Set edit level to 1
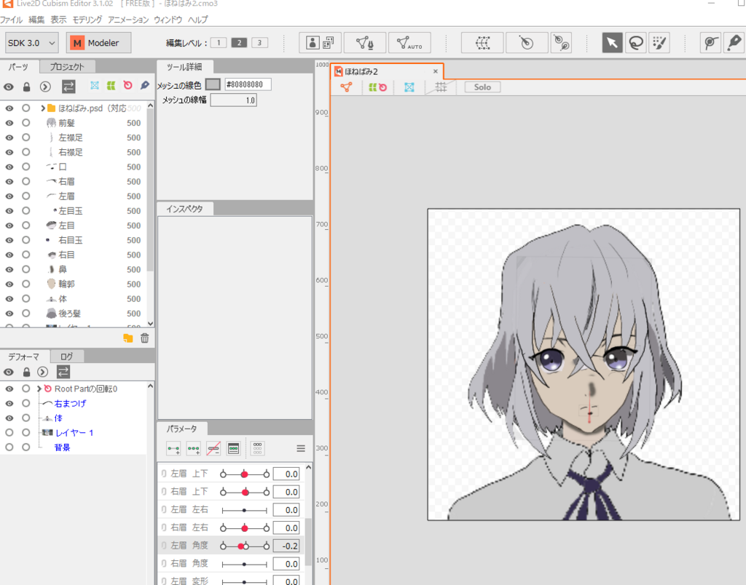The image size is (746, 585). [x=219, y=43]
